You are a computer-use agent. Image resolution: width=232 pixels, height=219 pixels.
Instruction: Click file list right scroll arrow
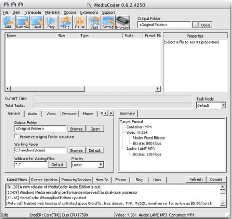tap(158, 89)
